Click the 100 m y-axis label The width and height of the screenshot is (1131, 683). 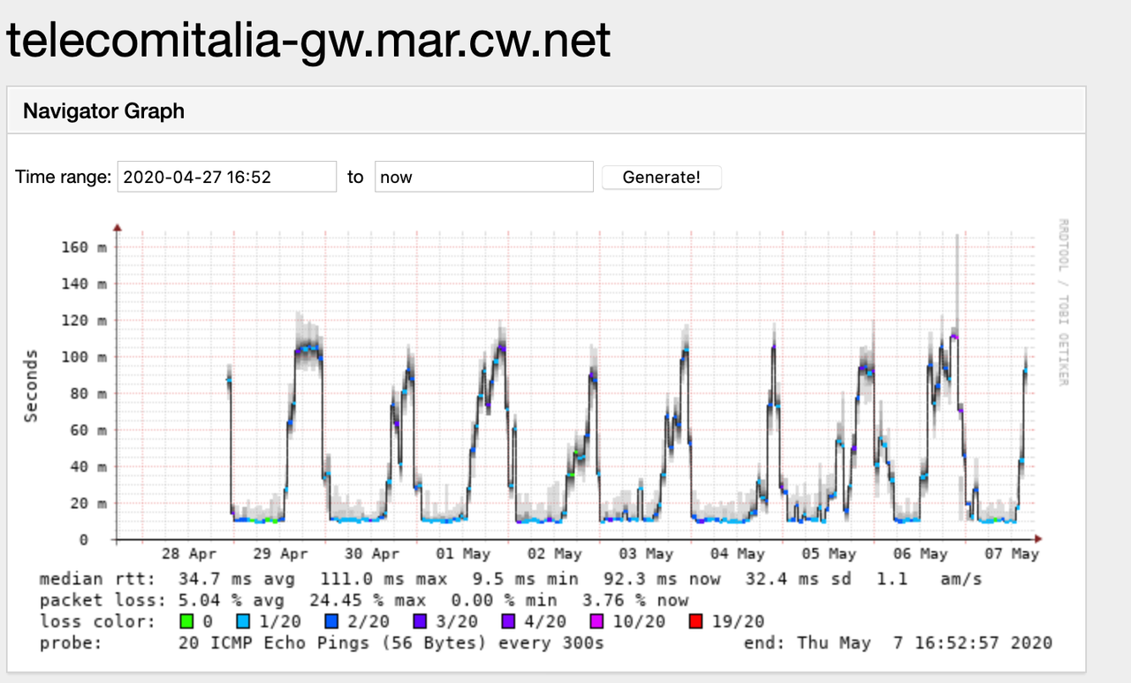coord(84,357)
